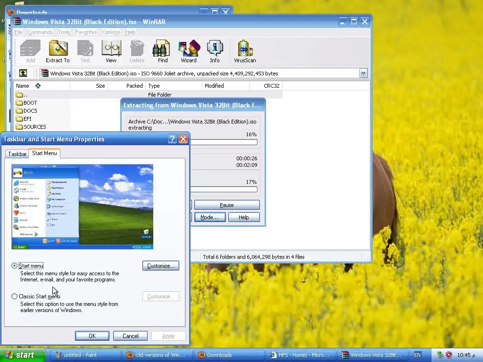Screen dimensions: 483x362
Task: Click the archive path address field
Action: click(200, 73)
